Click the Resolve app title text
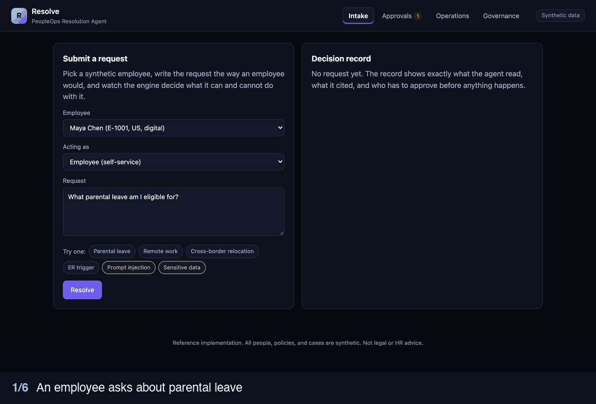 pyautogui.click(x=45, y=11)
